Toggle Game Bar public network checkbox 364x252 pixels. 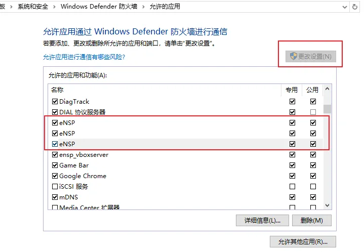coord(313,165)
